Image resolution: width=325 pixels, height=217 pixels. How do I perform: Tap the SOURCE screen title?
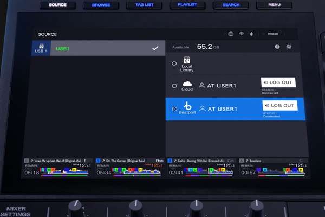48,34
